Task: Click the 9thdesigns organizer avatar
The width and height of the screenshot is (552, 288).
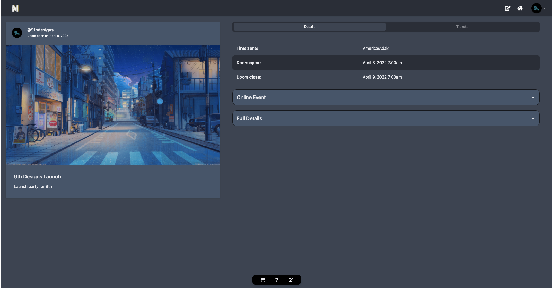Action: pos(17,33)
